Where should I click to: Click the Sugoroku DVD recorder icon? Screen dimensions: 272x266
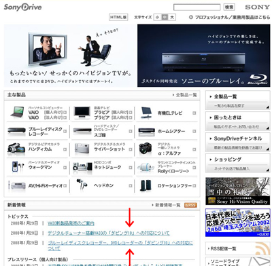tap(82, 131)
